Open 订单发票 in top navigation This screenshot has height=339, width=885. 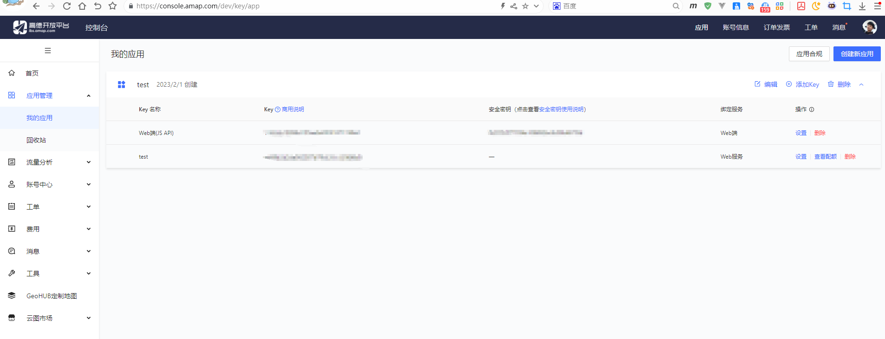pyautogui.click(x=776, y=27)
